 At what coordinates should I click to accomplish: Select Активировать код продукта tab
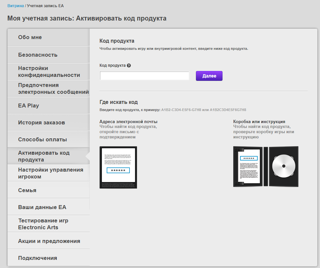click(x=49, y=156)
